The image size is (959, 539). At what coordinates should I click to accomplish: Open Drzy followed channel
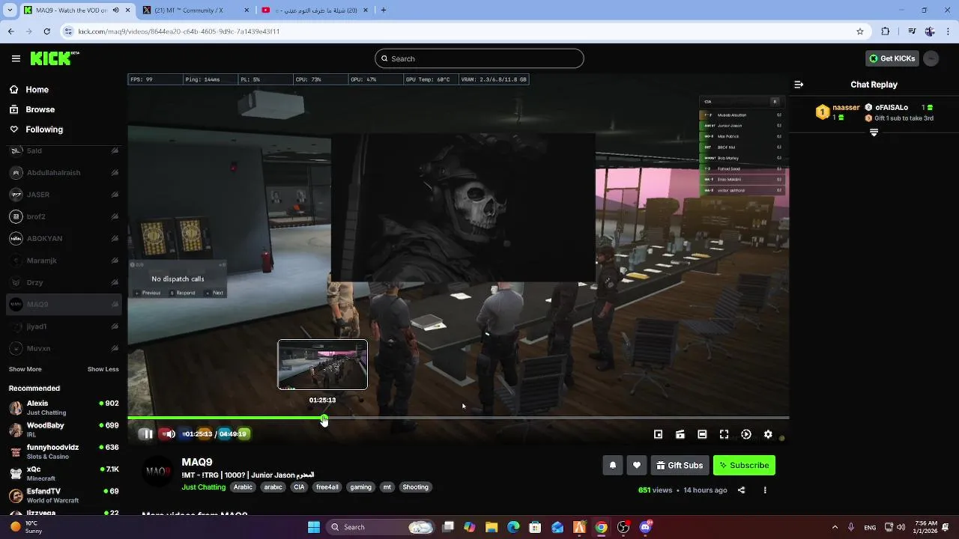pyautogui.click(x=64, y=282)
